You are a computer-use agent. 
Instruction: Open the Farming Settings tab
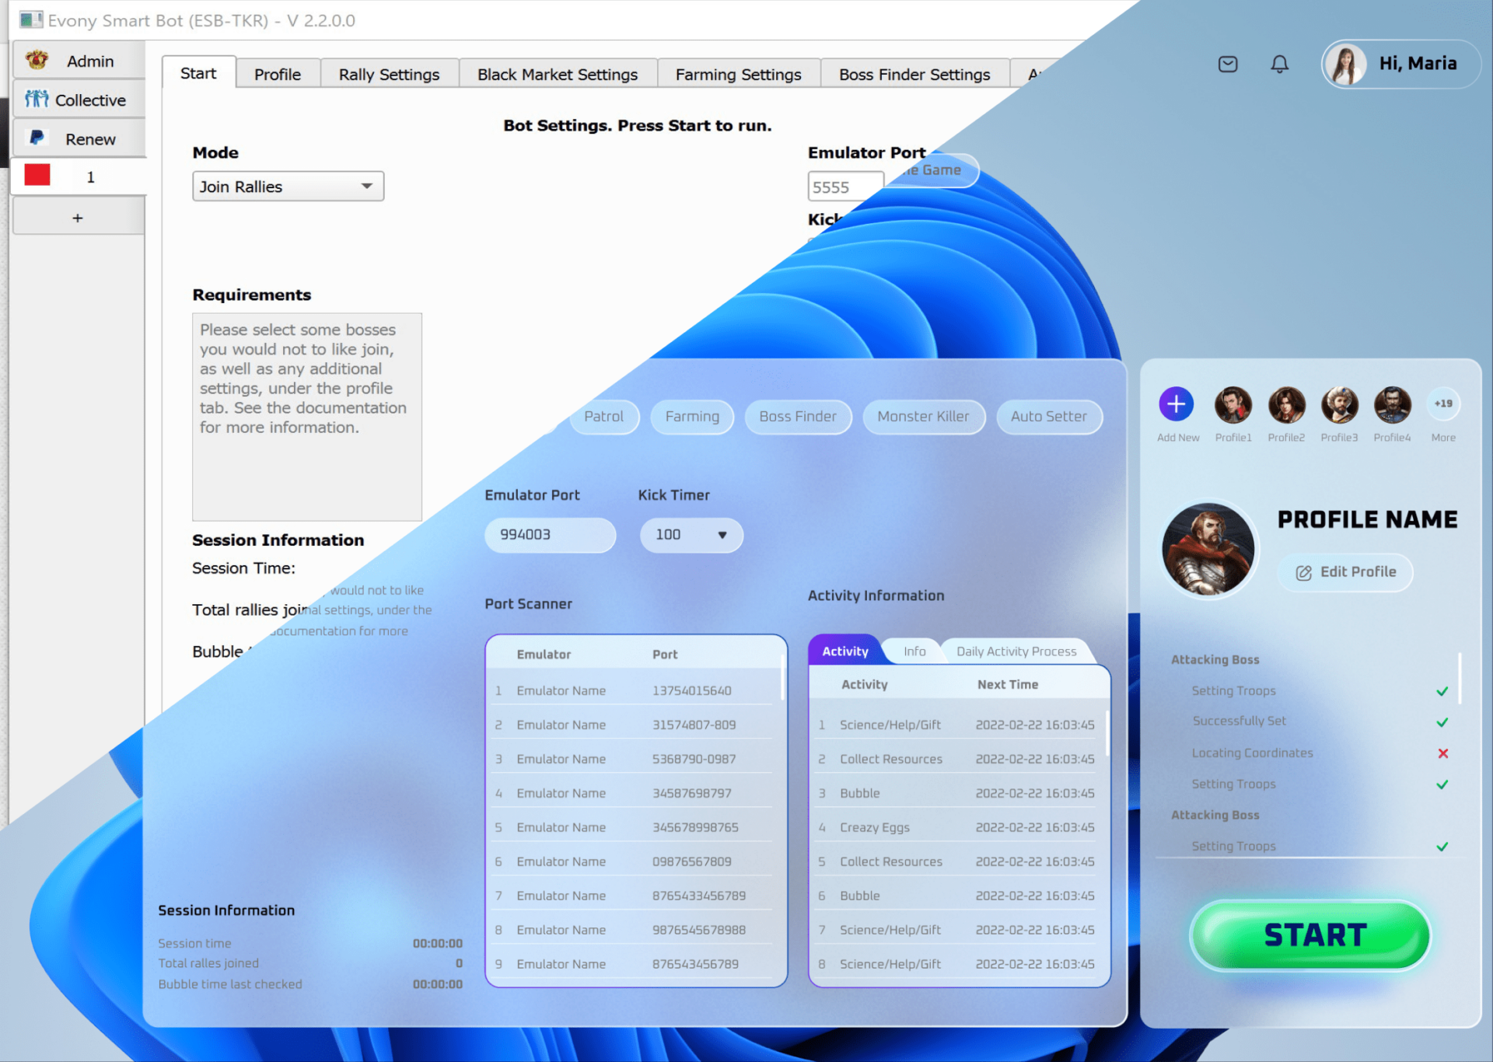coord(738,75)
